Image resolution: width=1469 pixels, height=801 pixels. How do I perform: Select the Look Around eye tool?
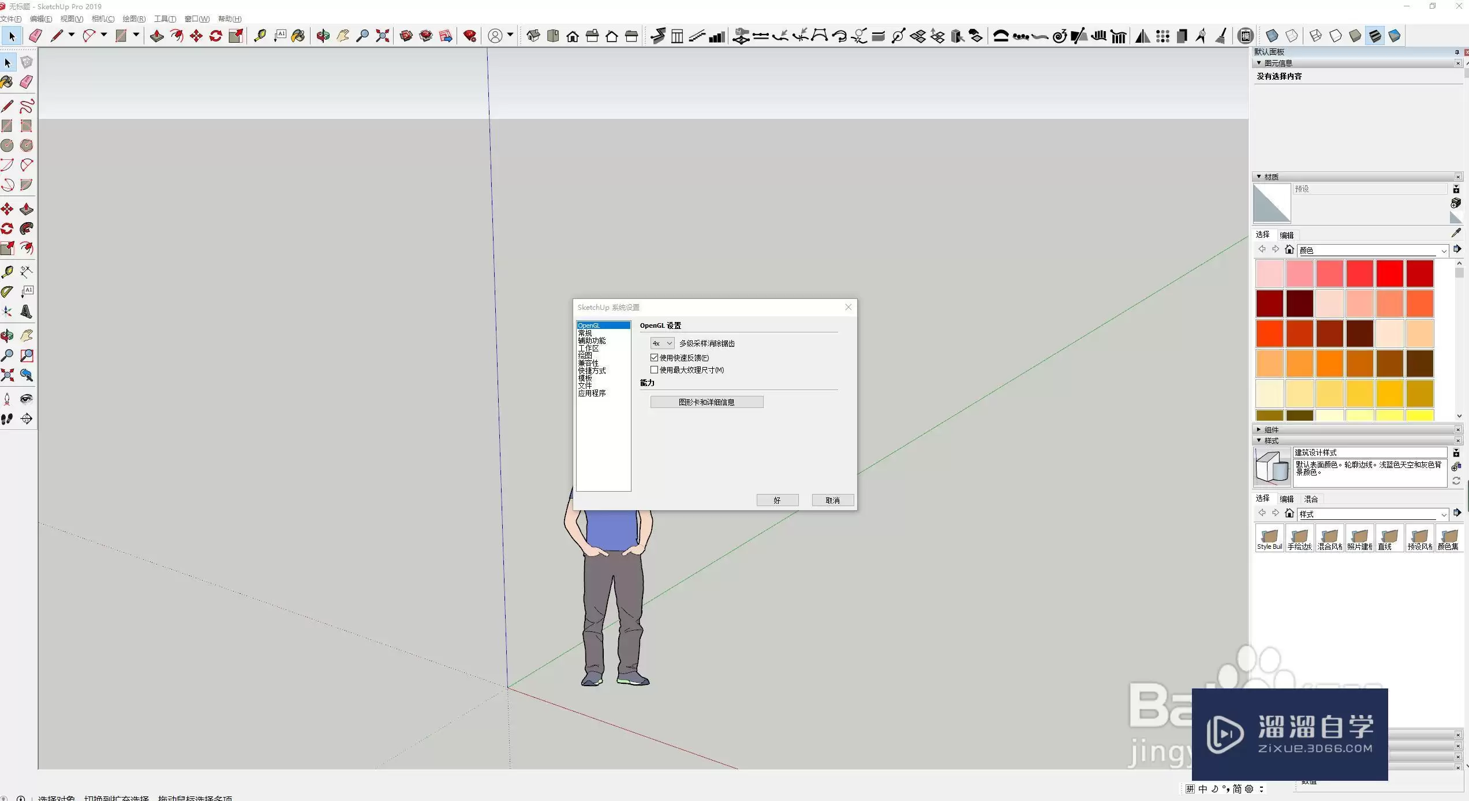pyautogui.click(x=27, y=399)
